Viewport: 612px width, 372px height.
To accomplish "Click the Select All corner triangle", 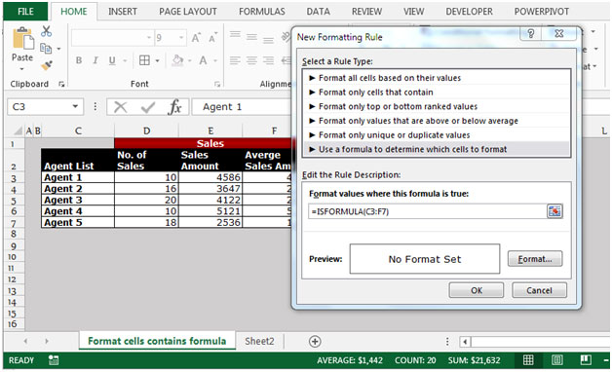I will (18, 130).
